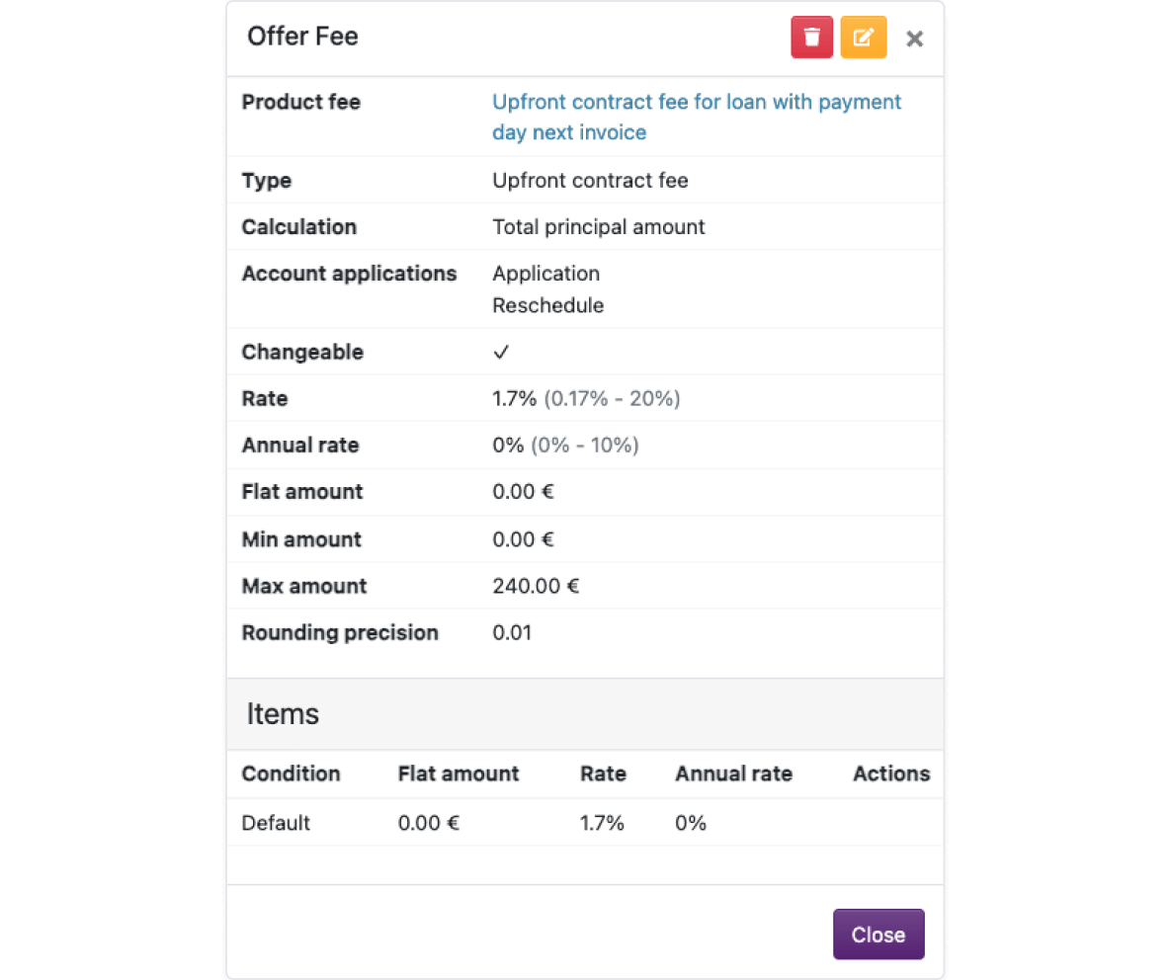1170x980 pixels.
Task: Dismiss dialog with the X icon
Action: (914, 39)
